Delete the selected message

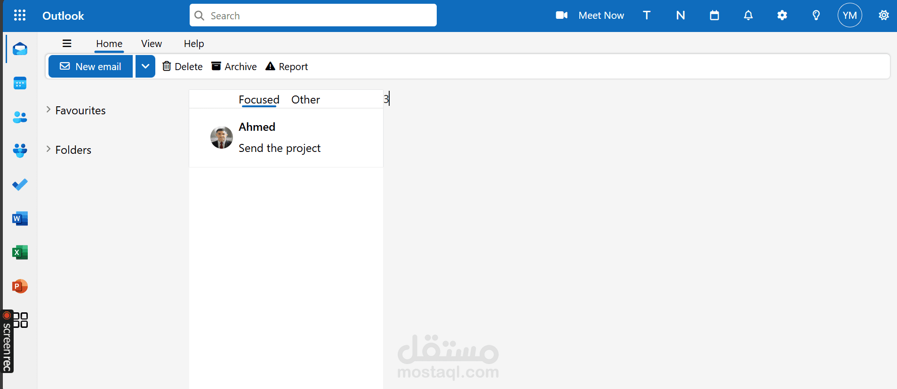coord(183,66)
